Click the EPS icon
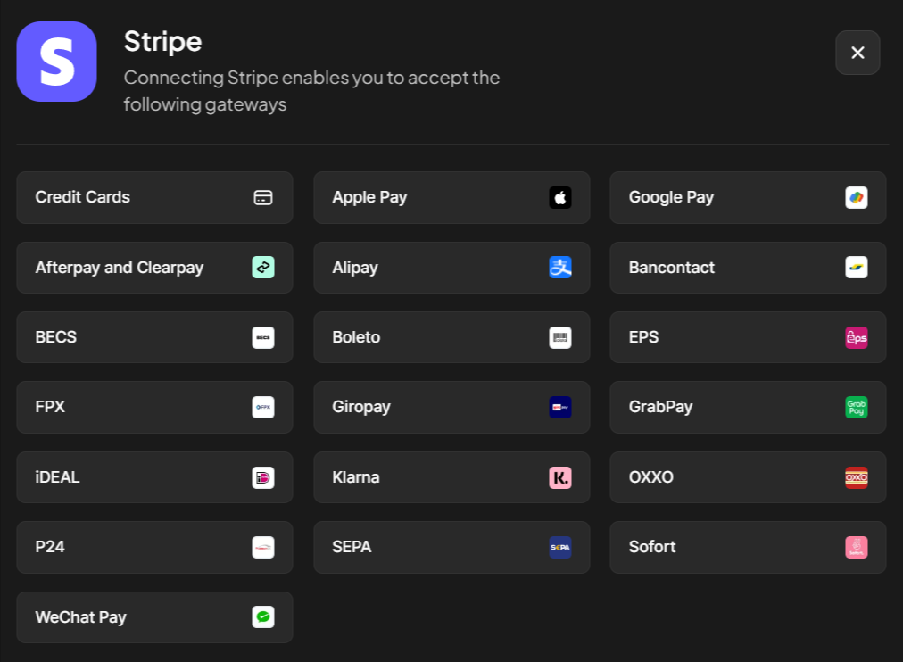This screenshot has width=903, height=662. click(x=856, y=337)
